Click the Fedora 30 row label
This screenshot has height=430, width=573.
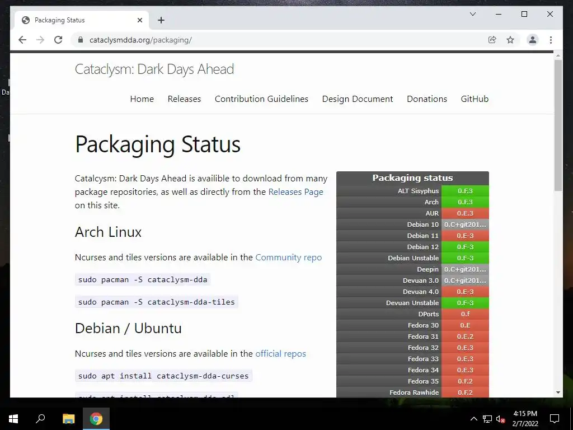tap(423, 325)
